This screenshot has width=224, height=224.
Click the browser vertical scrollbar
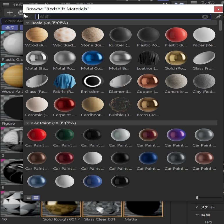pyautogui.click(x=221, y=25)
